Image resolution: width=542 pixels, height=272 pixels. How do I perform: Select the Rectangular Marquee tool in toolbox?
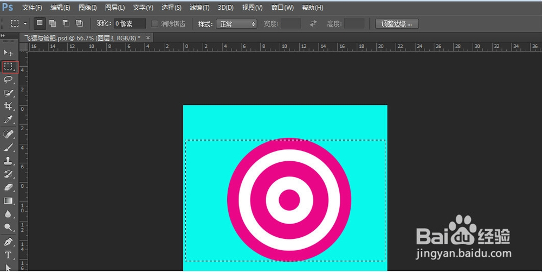click(8, 66)
